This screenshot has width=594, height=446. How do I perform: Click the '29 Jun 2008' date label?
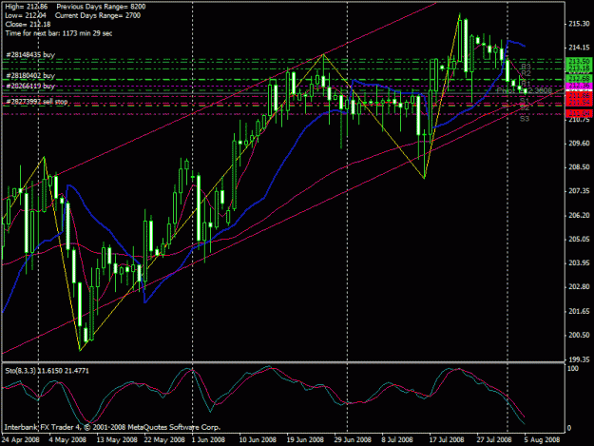point(353,440)
